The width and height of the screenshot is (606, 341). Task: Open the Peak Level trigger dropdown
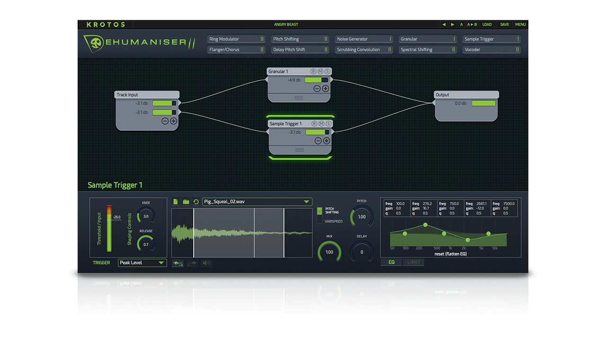pos(142,263)
